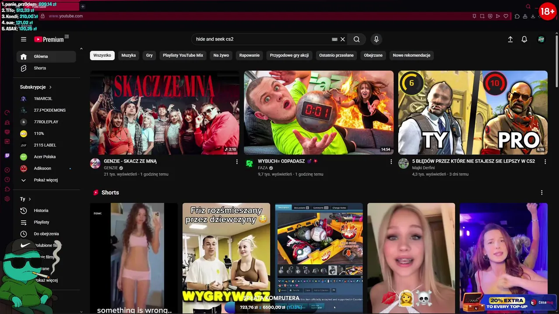Select the Przygodowe gry akcji chip
Image resolution: width=559 pixels, height=314 pixels.
[290, 55]
